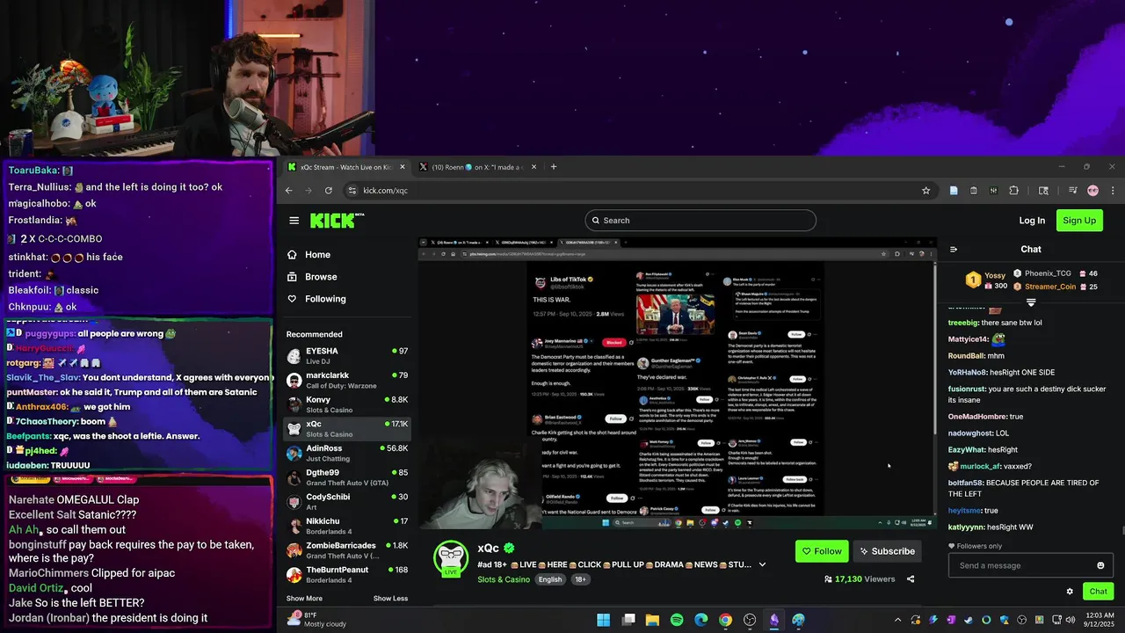Open the browser extensions puzzle icon
The image size is (1125, 633).
click(x=1013, y=191)
